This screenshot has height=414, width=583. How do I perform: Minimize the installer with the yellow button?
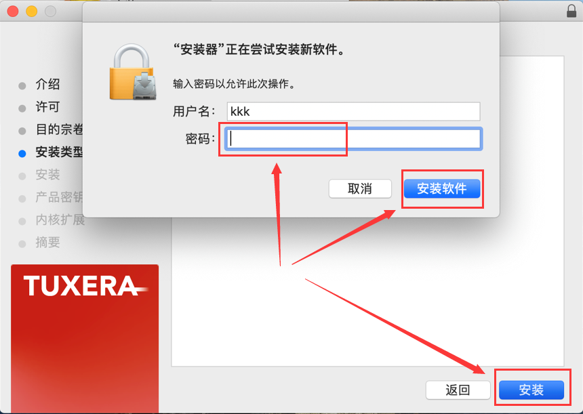point(32,12)
